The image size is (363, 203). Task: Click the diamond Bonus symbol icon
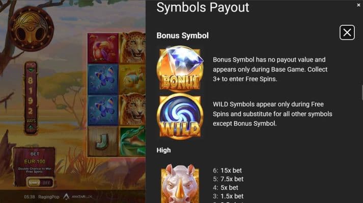click(x=180, y=69)
